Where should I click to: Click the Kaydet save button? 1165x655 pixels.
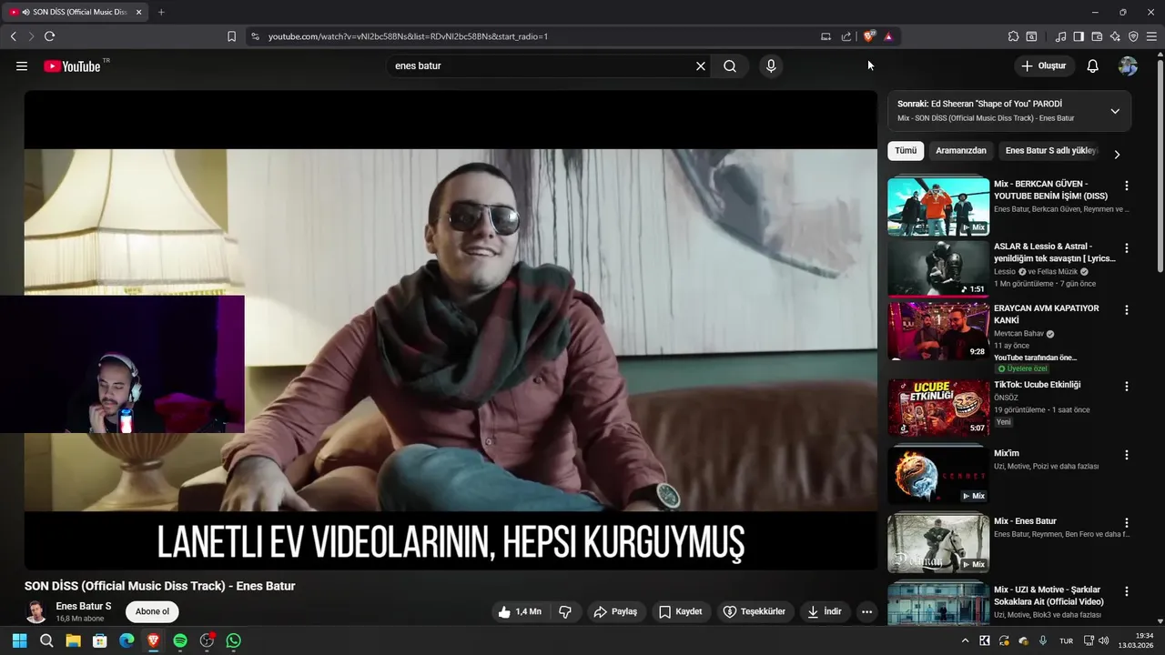[x=681, y=612]
